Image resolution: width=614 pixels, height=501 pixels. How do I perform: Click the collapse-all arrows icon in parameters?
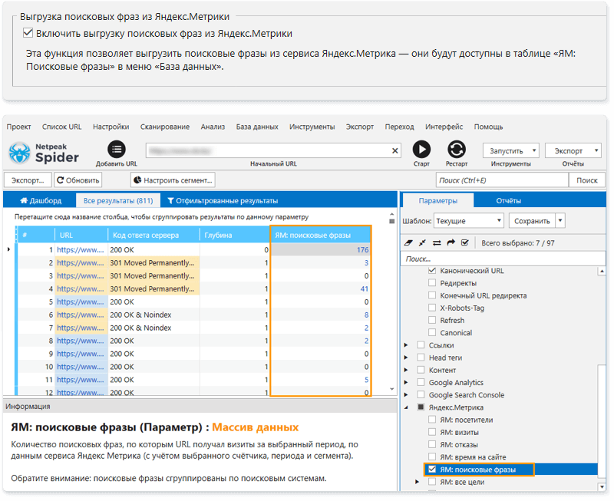422,243
